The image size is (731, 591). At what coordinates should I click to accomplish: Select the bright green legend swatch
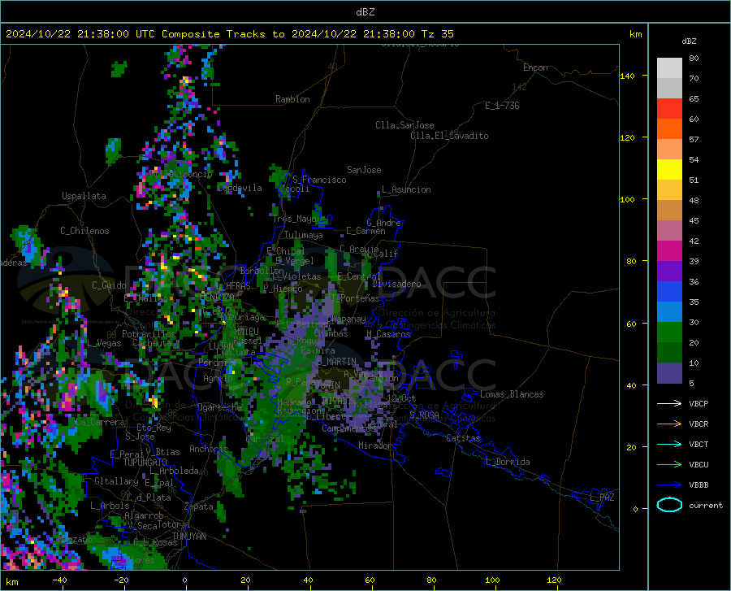tap(669, 332)
